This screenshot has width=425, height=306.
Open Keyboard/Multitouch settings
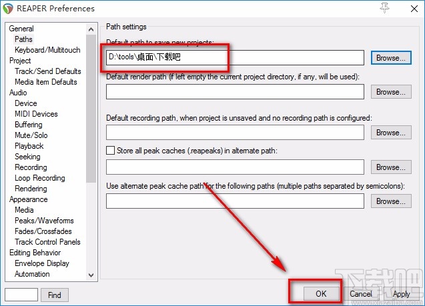[x=47, y=50]
